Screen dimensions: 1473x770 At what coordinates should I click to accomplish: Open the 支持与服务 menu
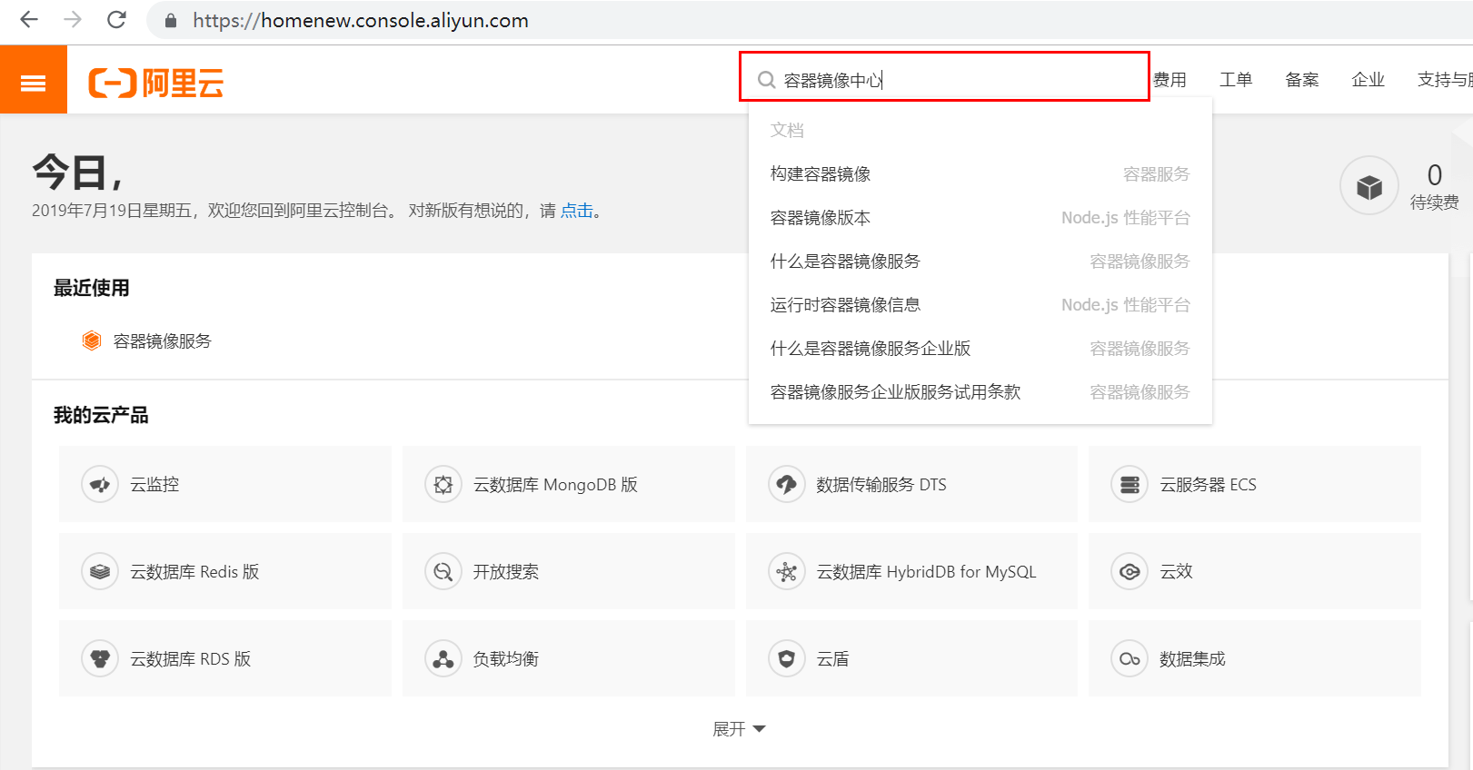click(x=1445, y=80)
